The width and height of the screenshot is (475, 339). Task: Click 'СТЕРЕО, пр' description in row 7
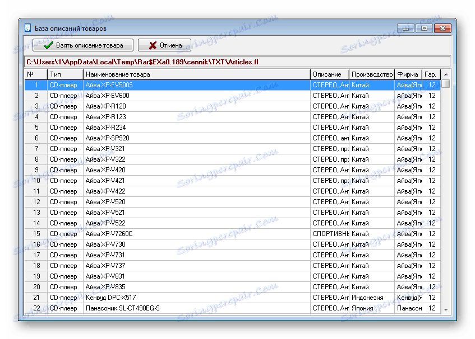click(330, 149)
